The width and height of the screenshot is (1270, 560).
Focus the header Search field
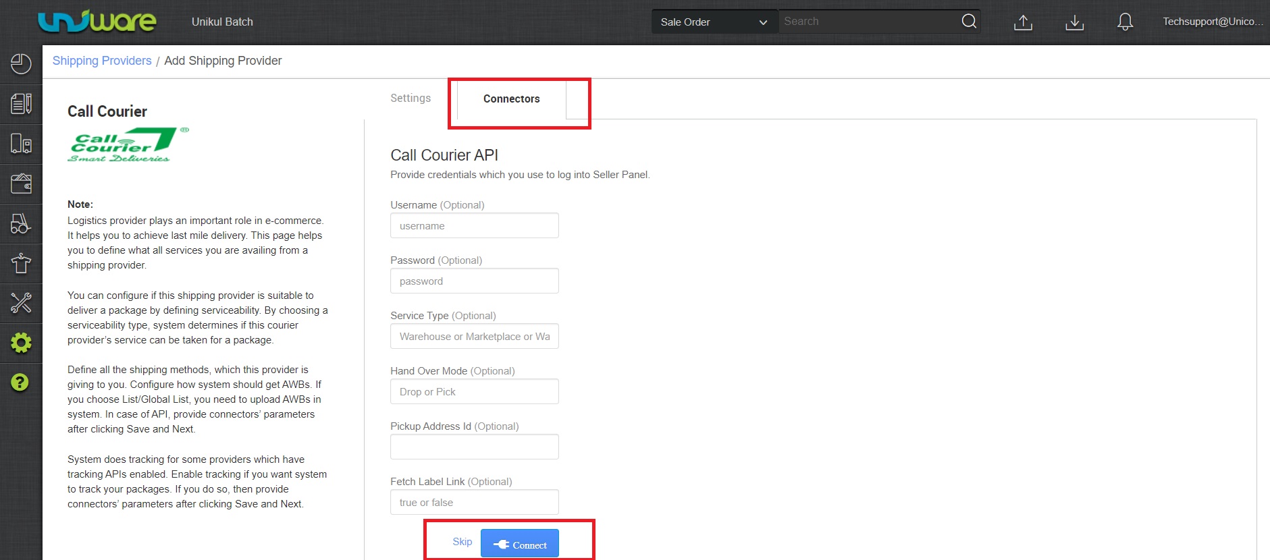pos(868,22)
